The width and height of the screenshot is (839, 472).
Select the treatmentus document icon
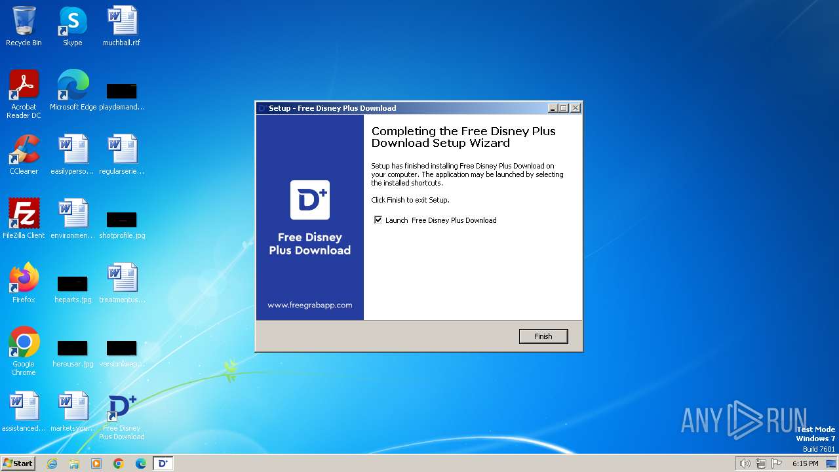(122, 283)
